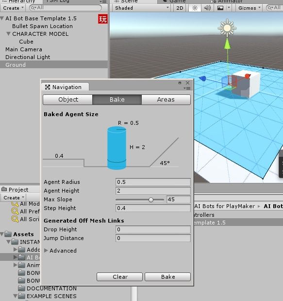Click the agent cylinder diagram
Screen dimensions: 283x301
coord(117,148)
